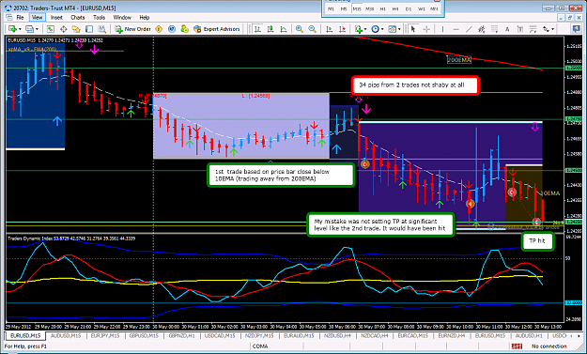The height and width of the screenshot is (354, 587).
Task: Toggle the Expert Advisors button
Action: pyautogui.click(x=216, y=29)
